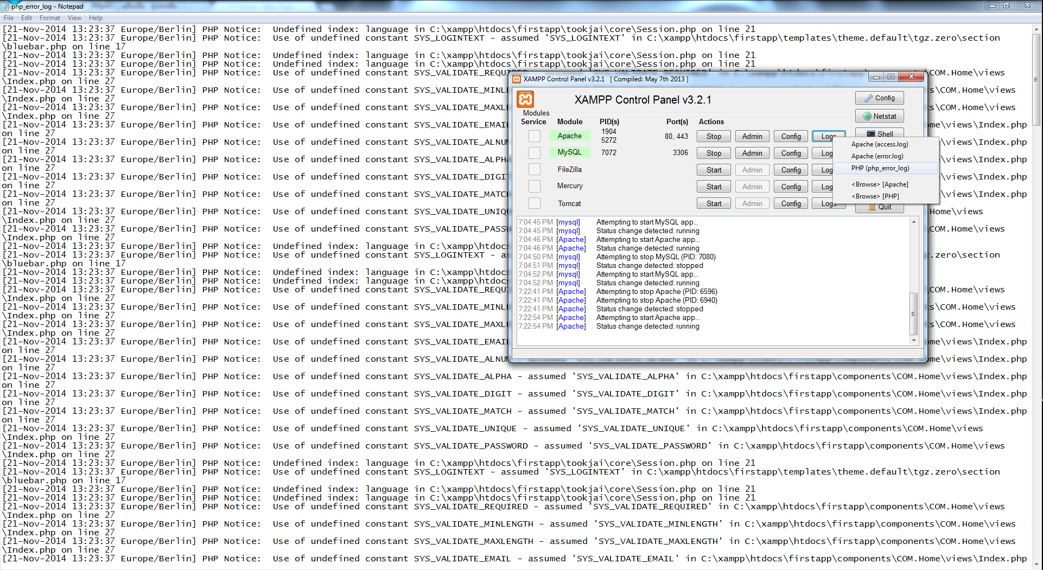Click the XAMPP title bar icon

(x=517, y=79)
